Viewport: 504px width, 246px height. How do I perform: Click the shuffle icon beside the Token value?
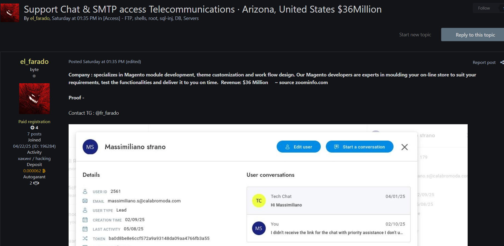[85, 238]
